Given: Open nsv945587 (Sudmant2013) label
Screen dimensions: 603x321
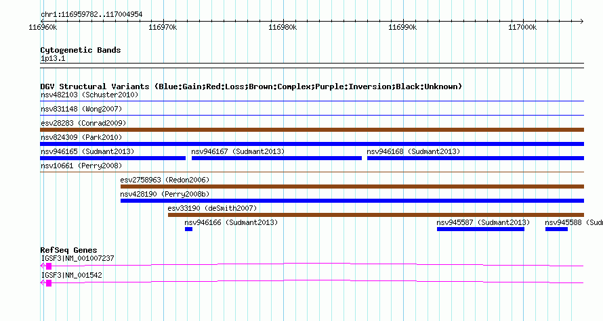Looking at the screenshot, I should [483, 222].
